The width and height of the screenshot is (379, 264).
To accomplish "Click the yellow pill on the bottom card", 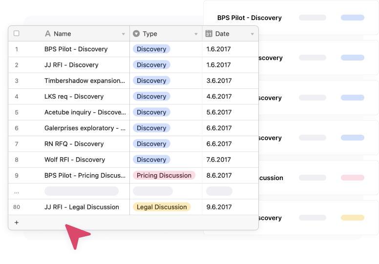I will [352, 218].
